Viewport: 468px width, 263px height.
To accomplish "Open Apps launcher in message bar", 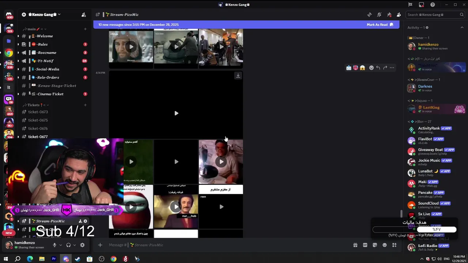I will (x=394, y=245).
